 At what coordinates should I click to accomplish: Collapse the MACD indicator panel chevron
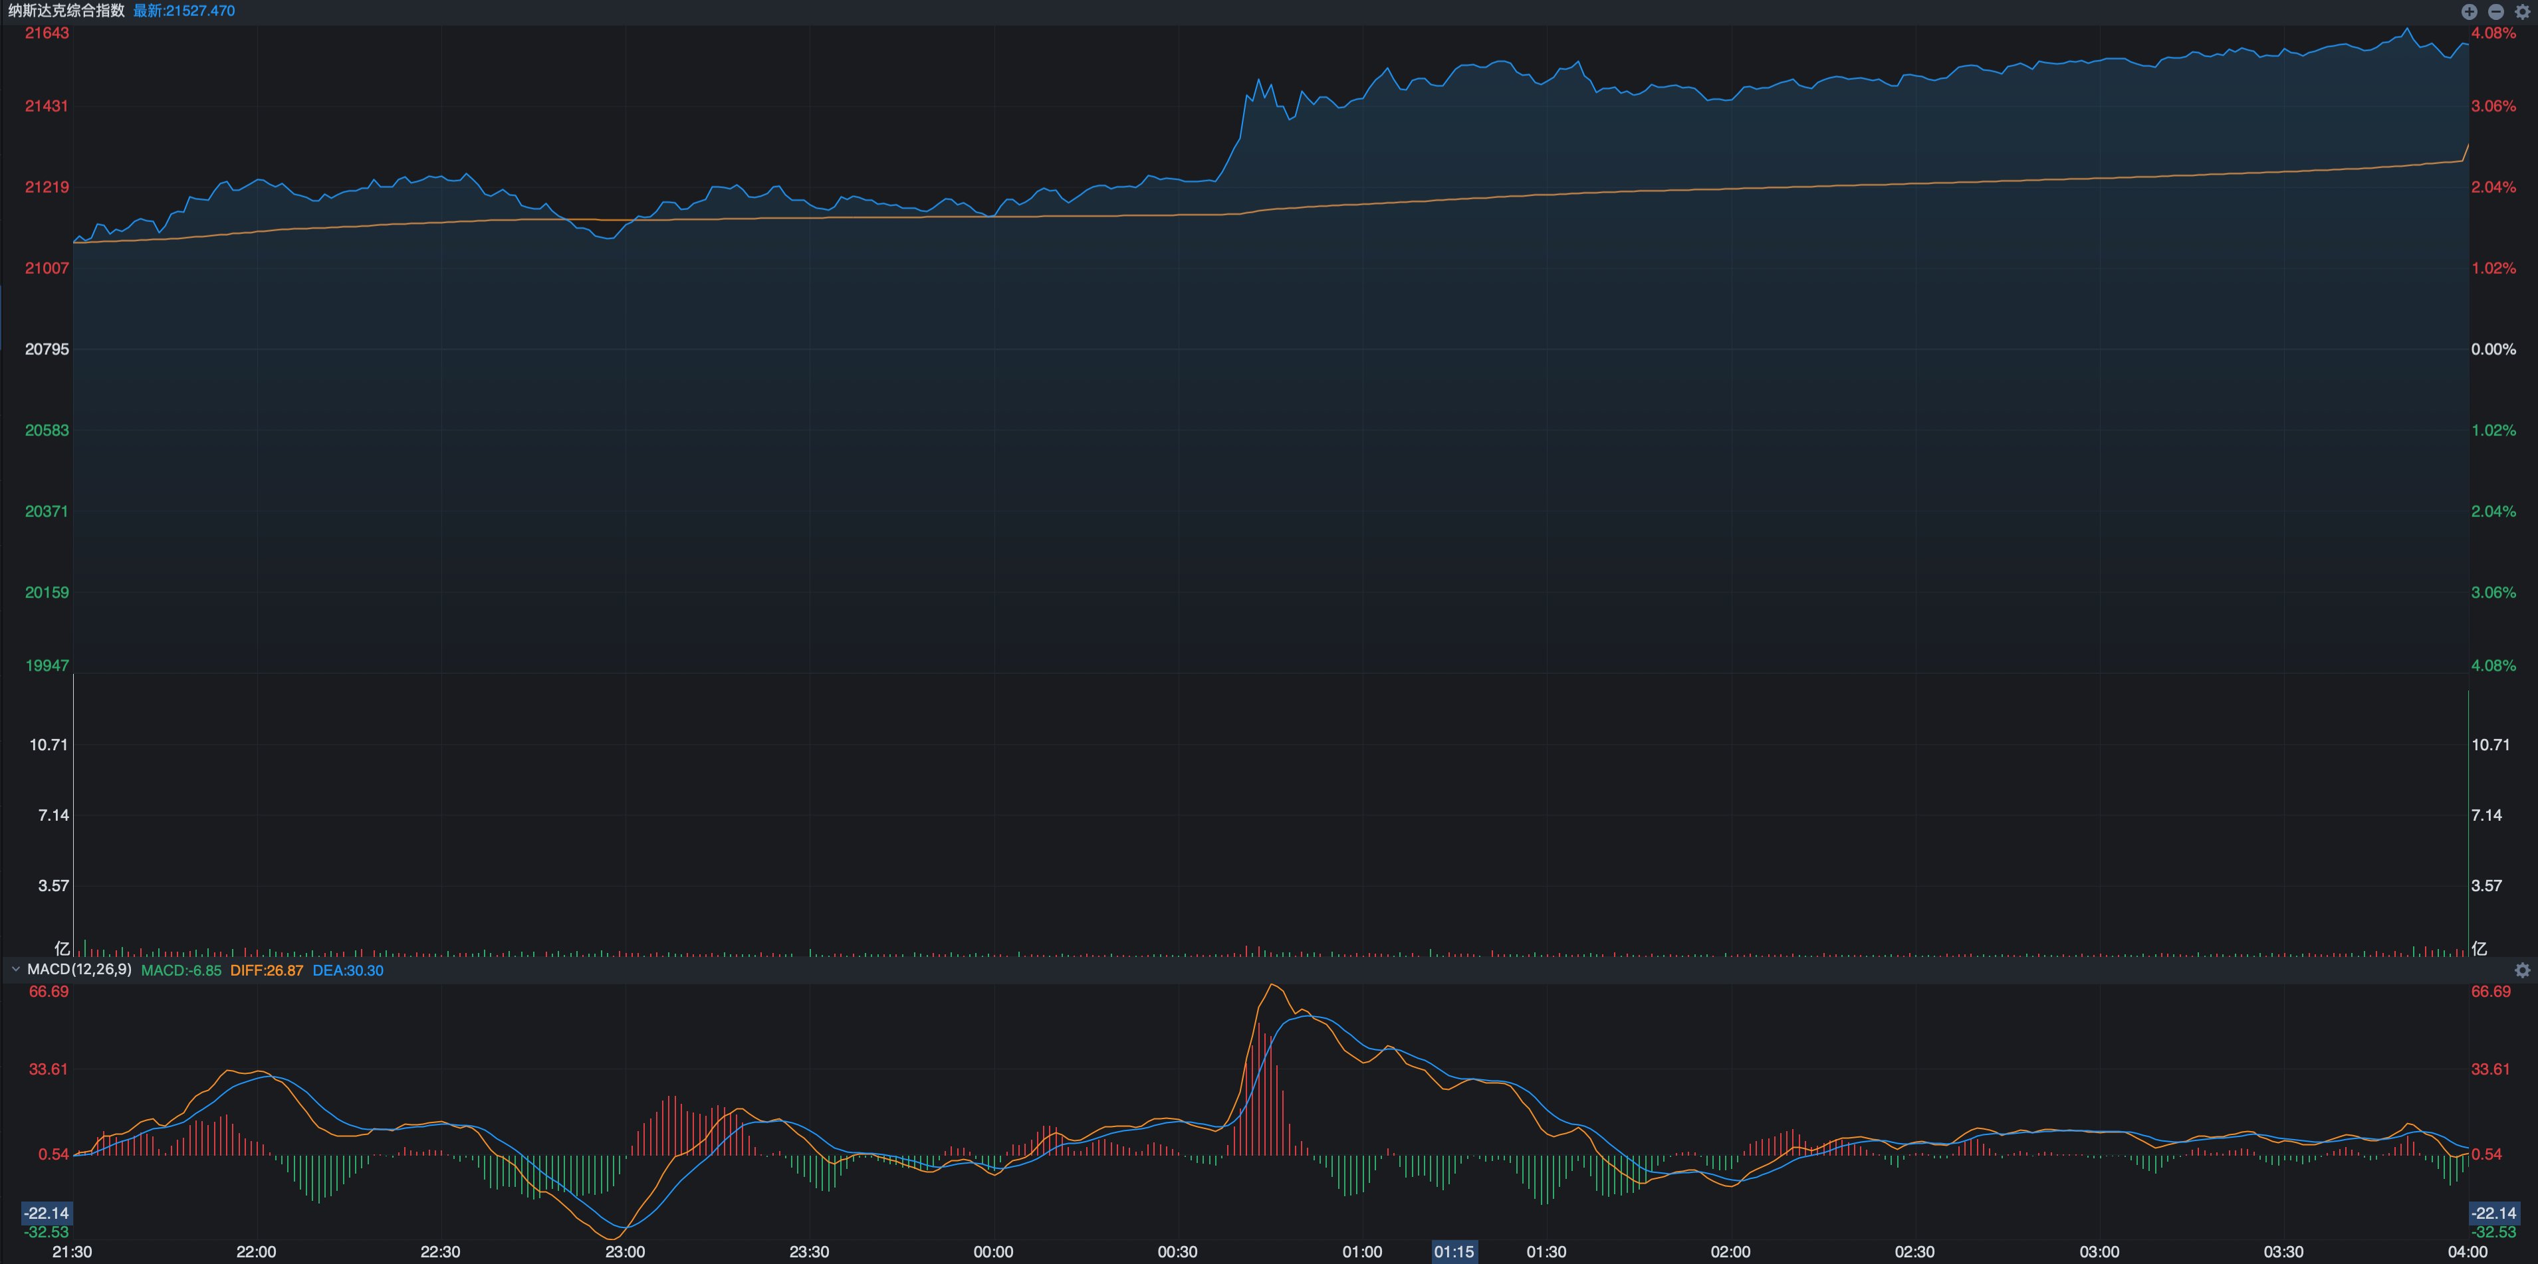(x=15, y=970)
